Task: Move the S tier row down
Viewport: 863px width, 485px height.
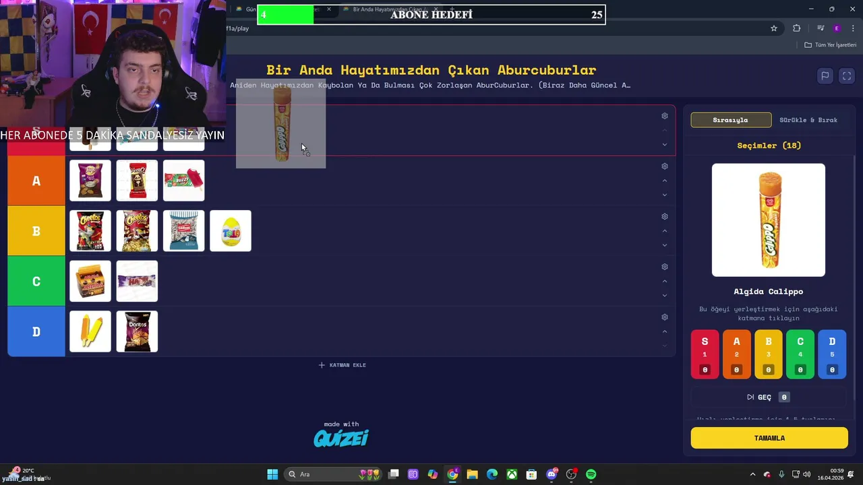Action: pos(664,145)
